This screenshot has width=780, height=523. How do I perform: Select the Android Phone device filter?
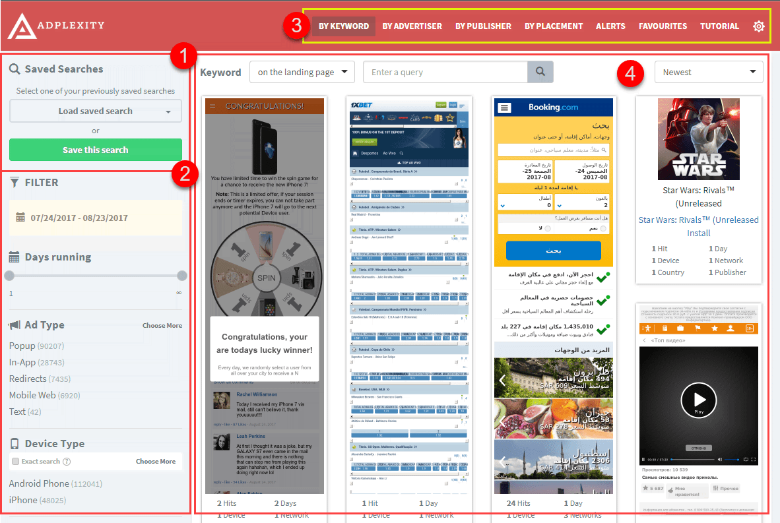pyautogui.click(x=39, y=483)
